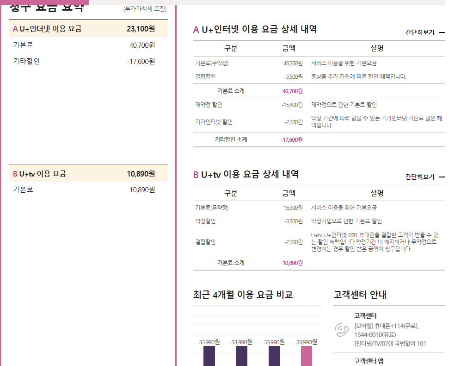Click the 기타할인 소계 amount -17,600원
Image resolution: width=467 pixels, height=366 pixels.
click(292, 139)
